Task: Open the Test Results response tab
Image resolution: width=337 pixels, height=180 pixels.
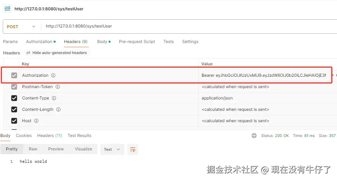Action: (79, 136)
